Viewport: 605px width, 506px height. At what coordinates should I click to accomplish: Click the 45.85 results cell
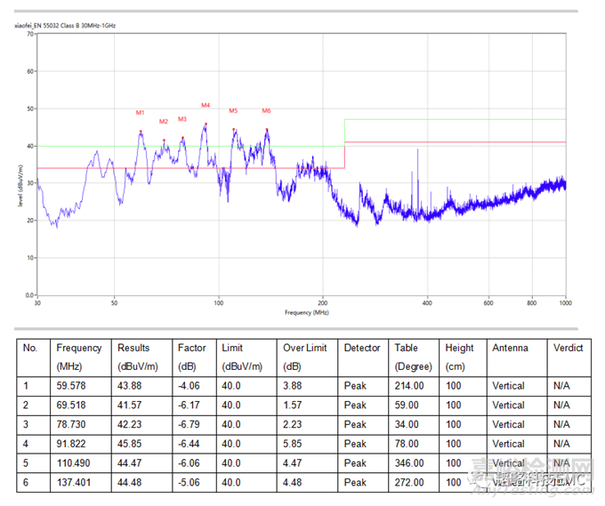click(130, 444)
